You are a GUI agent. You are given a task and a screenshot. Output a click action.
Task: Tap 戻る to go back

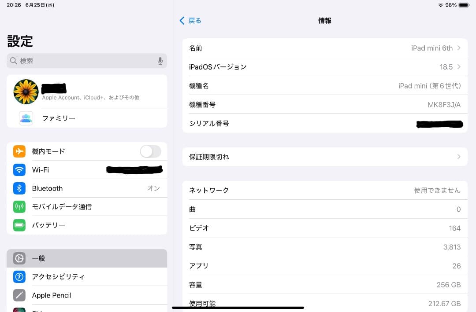(x=190, y=20)
